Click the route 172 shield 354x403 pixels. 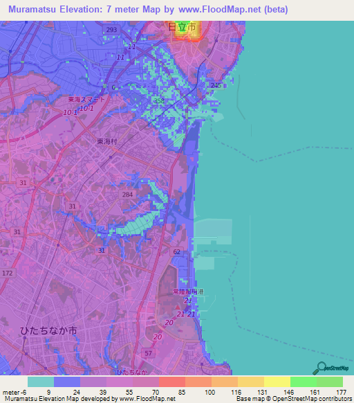tap(8, 273)
